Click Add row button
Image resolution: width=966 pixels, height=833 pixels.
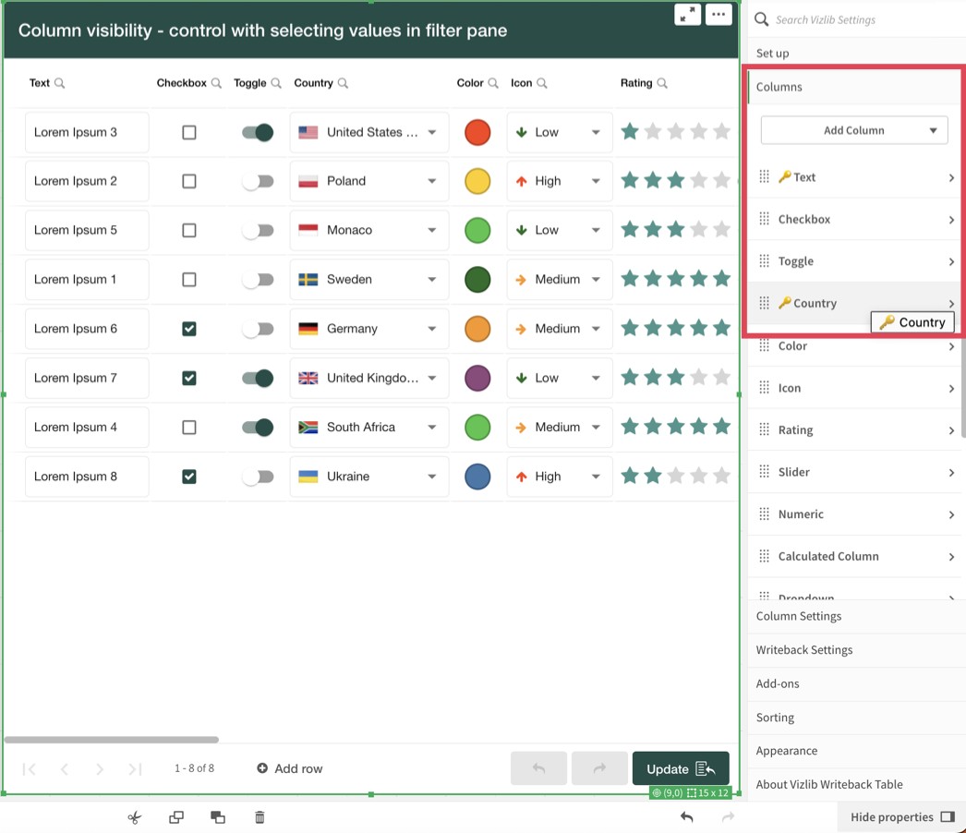(289, 768)
